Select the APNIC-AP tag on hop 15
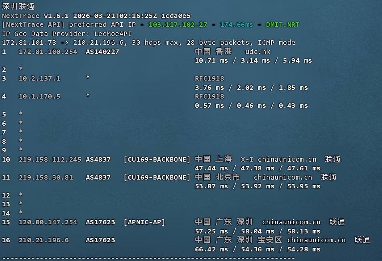Viewport: 382px width, 261px height. pos(144,222)
